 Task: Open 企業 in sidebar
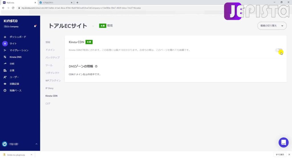tap(12, 70)
